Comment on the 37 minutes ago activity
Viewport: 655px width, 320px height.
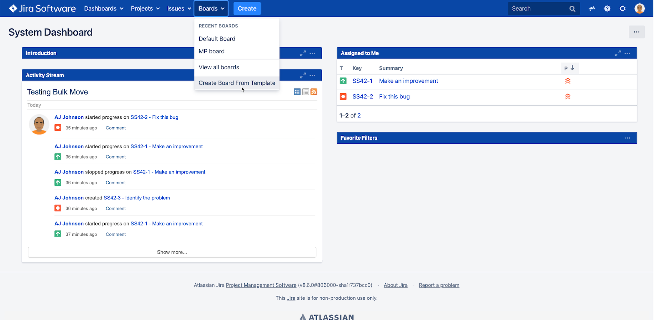(x=116, y=234)
